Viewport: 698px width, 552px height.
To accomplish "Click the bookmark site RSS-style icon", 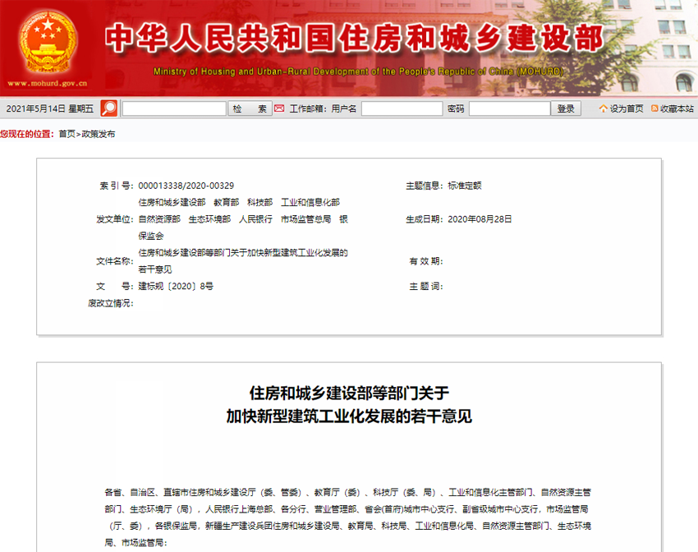I will [654, 108].
